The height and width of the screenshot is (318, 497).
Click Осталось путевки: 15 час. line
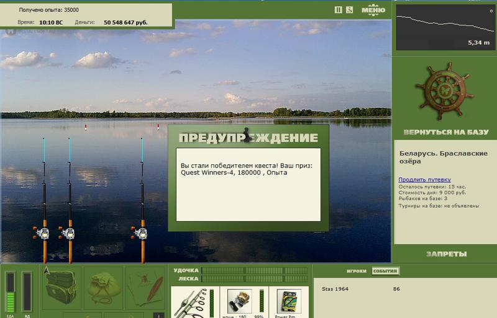pos(432,187)
